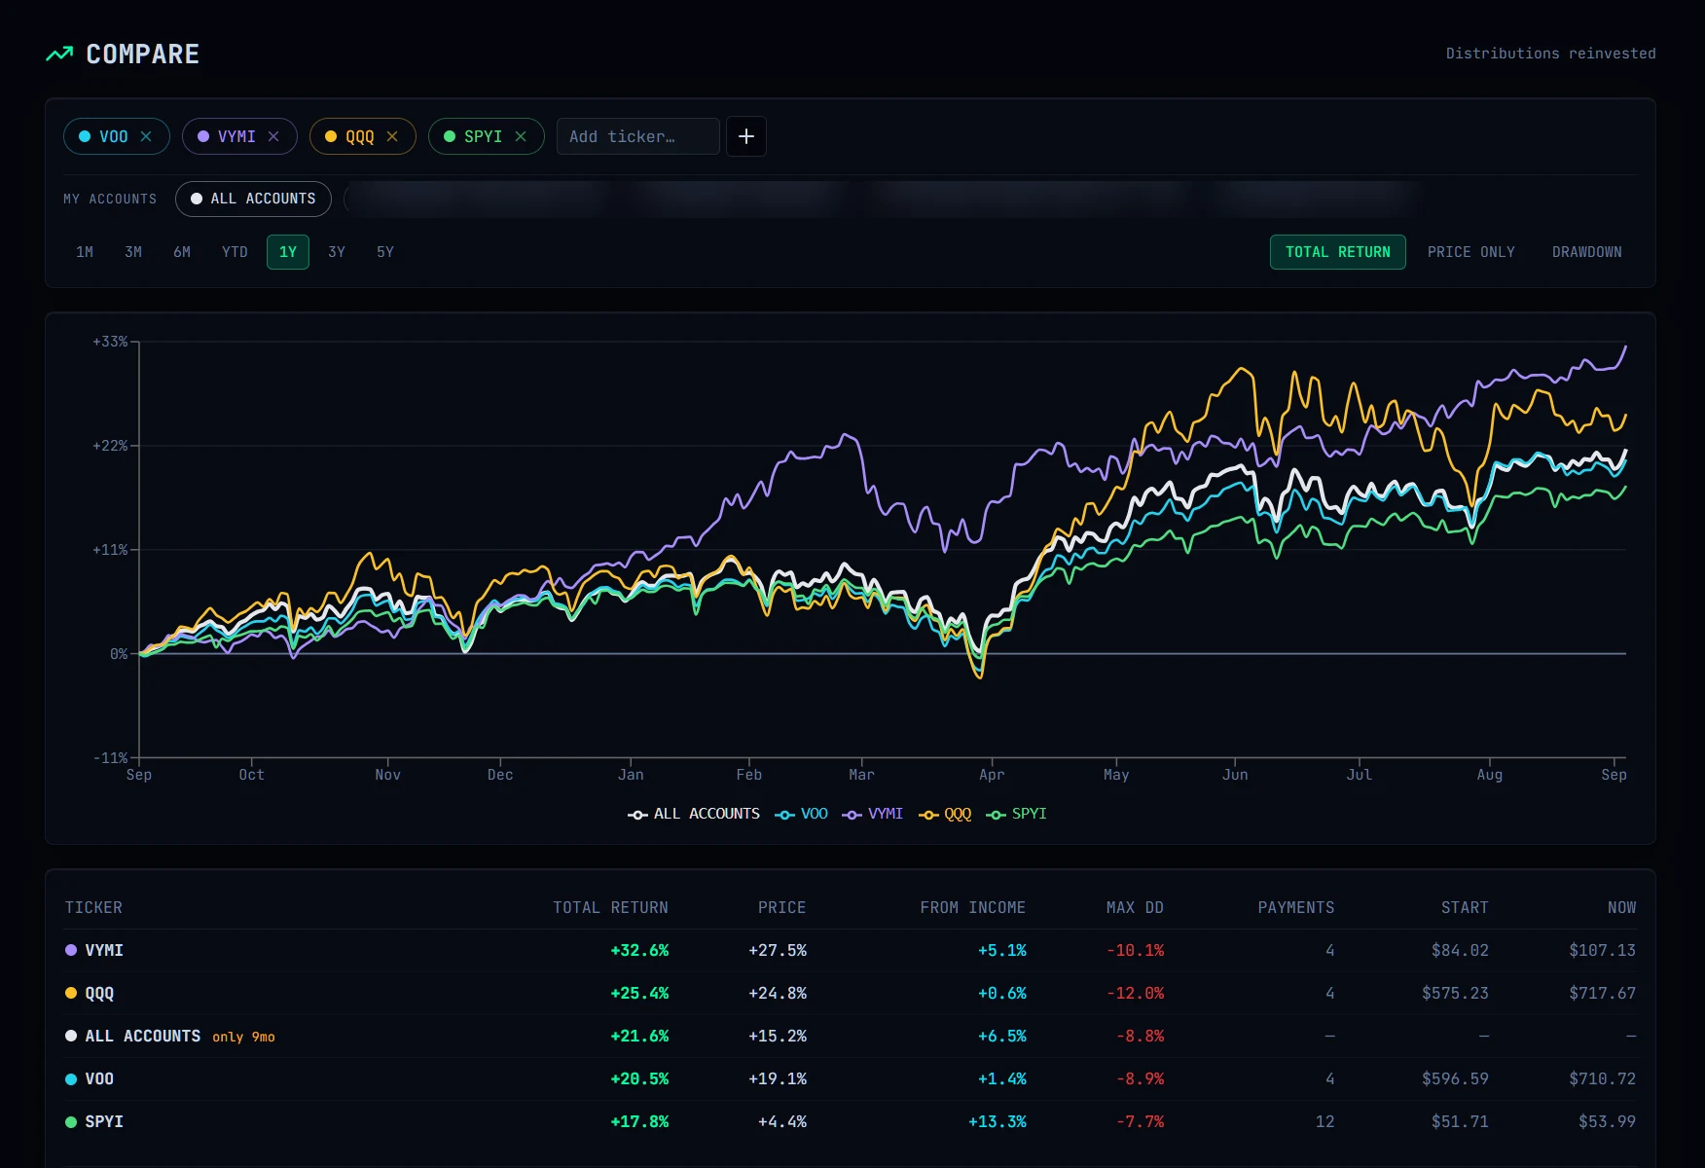The height and width of the screenshot is (1168, 1705).
Task: Remove the VYMI ticker chip
Action: pyautogui.click(x=273, y=136)
